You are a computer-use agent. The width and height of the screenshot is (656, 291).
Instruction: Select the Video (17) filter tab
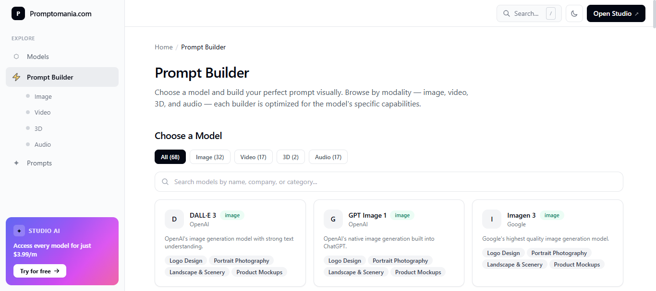tap(253, 157)
